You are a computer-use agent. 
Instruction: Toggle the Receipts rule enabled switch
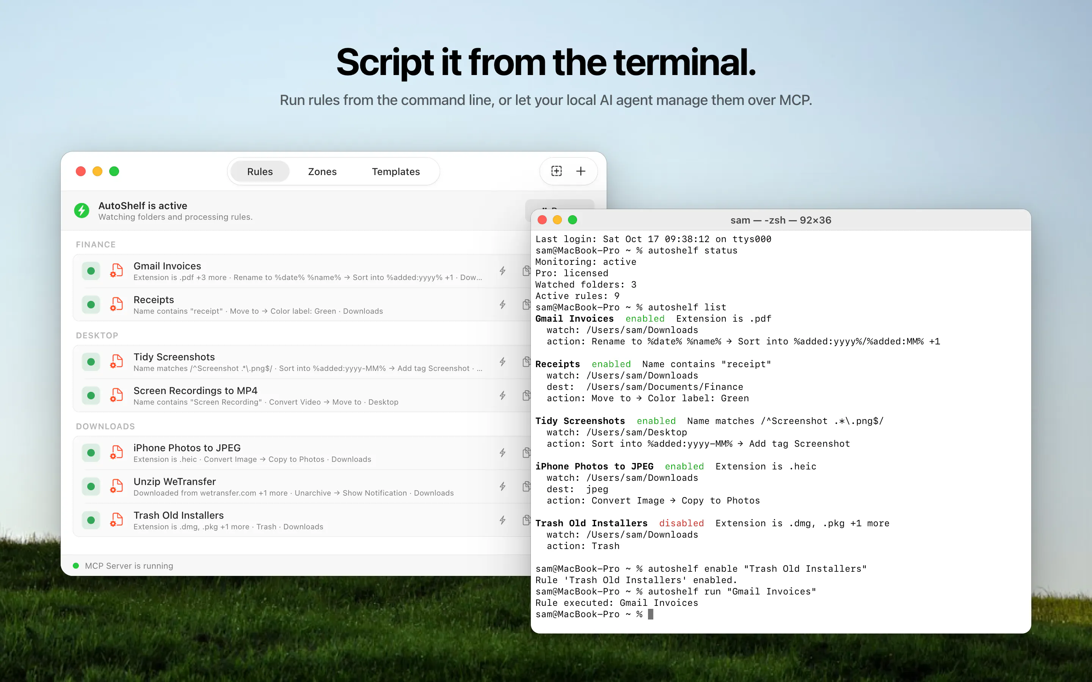point(91,305)
